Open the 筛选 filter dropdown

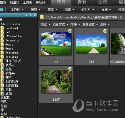[45, 24]
